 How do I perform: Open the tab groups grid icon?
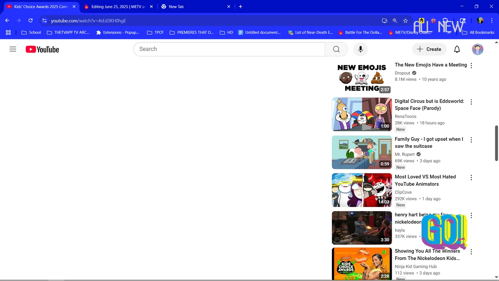8,32
